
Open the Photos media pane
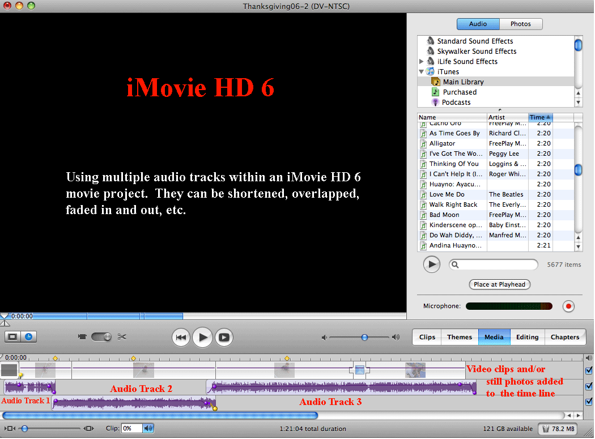click(x=521, y=24)
